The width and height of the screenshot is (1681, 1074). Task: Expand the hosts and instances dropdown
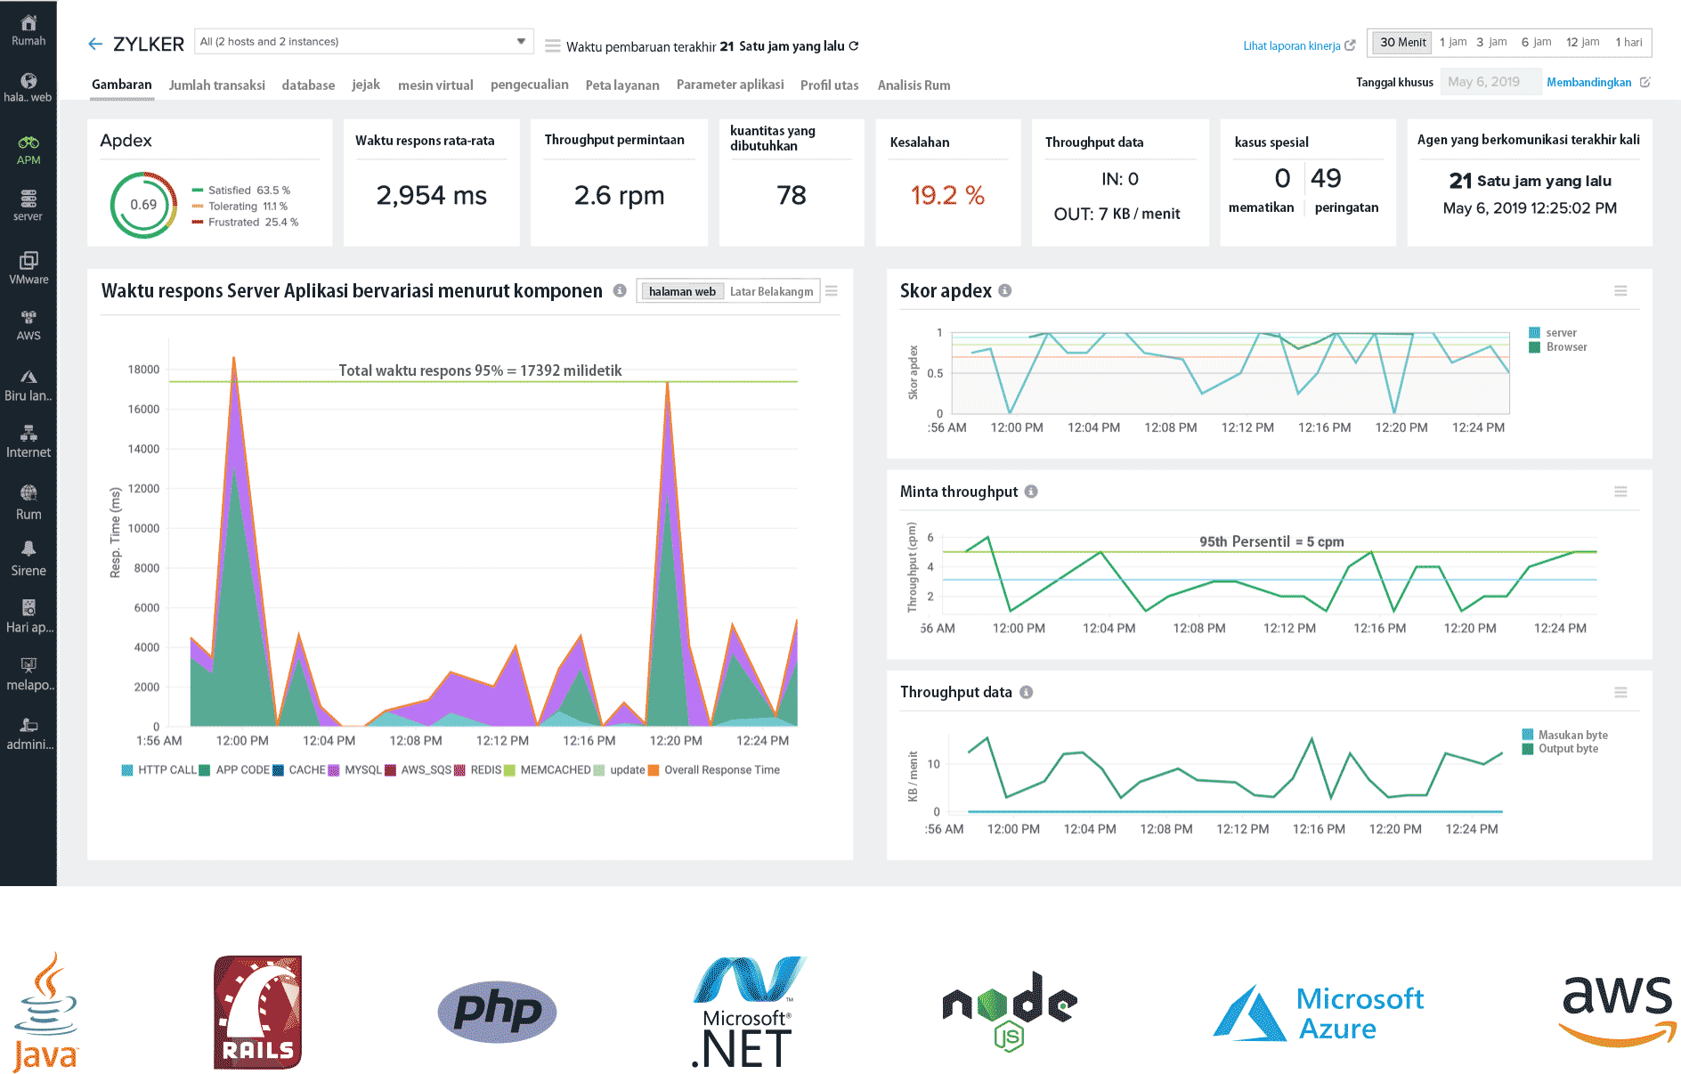pyautogui.click(x=520, y=41)
